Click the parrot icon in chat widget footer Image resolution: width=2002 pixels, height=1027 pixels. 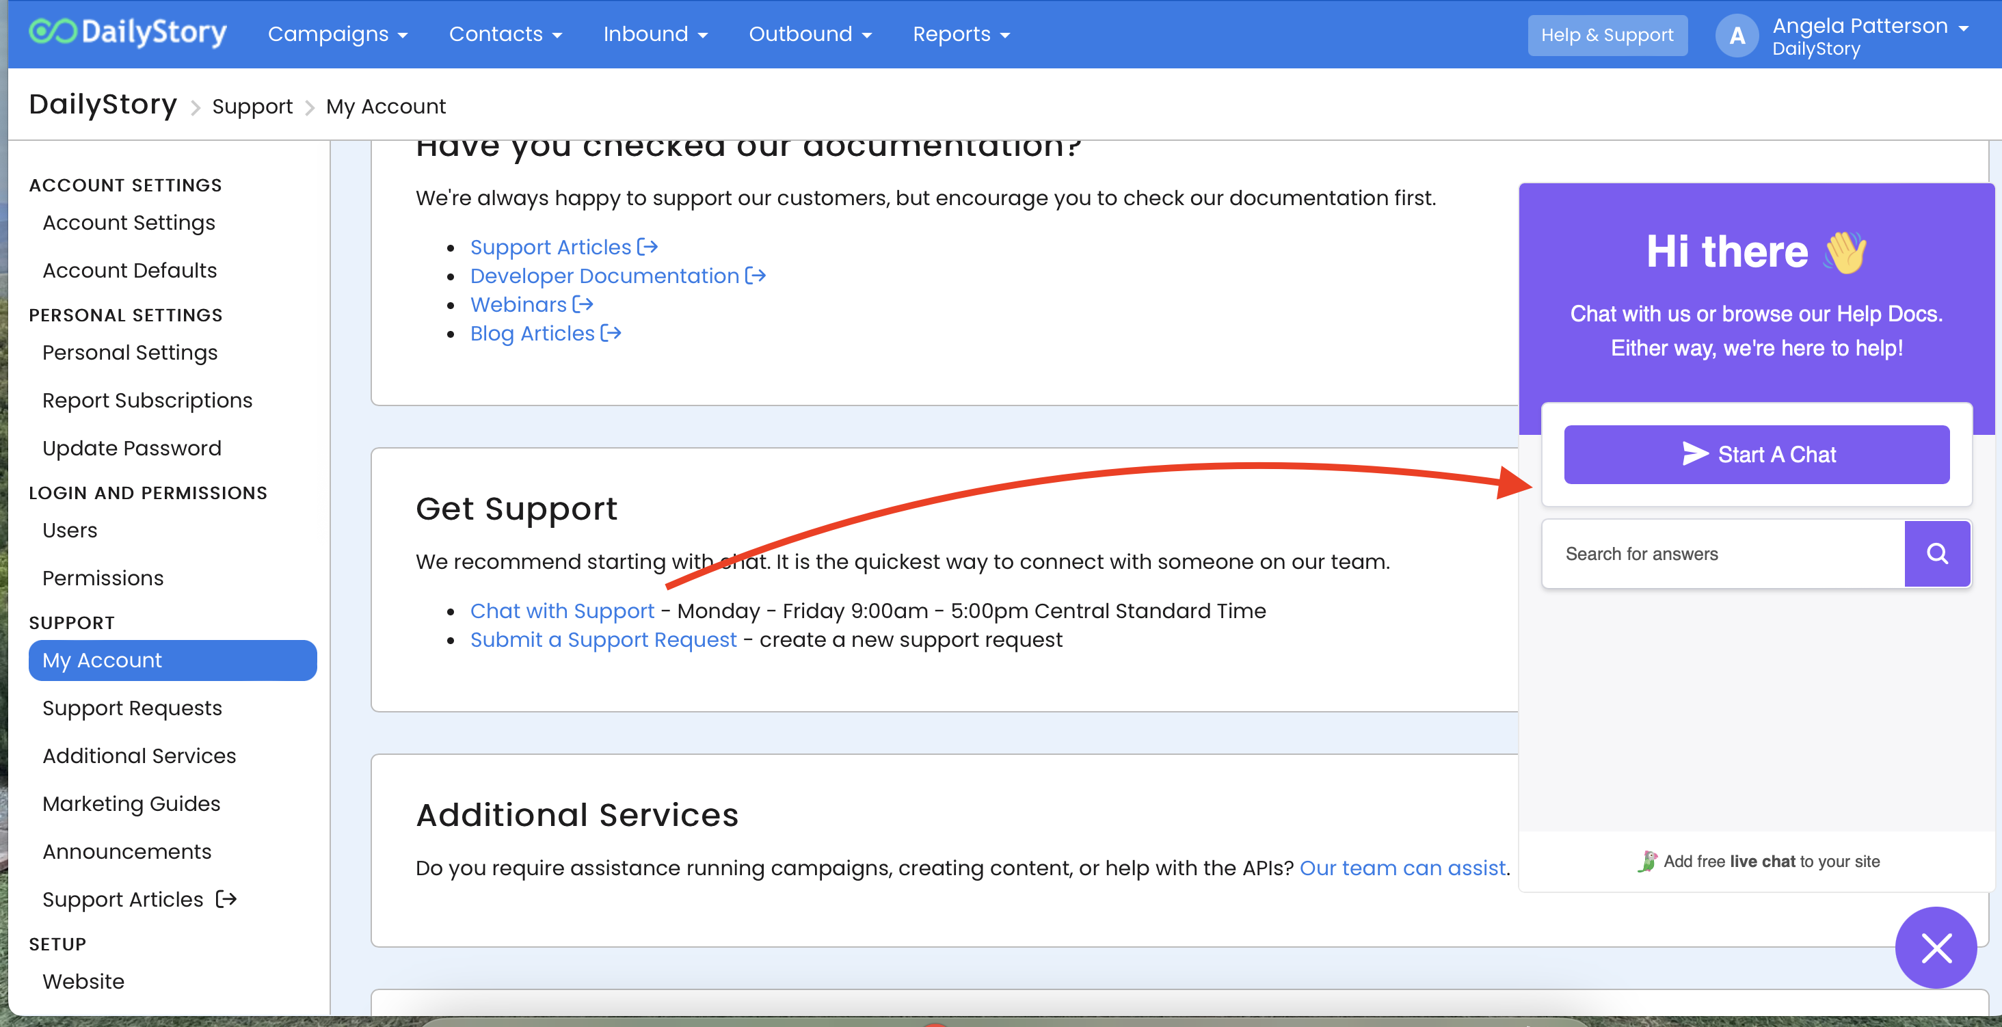[x=1647, y=862]
